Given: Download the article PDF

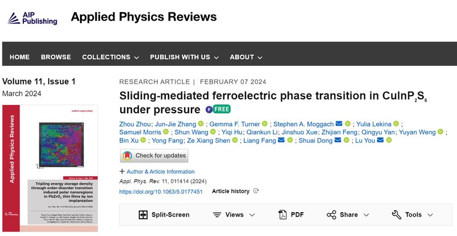Looking at the screenshot, I should point(291,214).
